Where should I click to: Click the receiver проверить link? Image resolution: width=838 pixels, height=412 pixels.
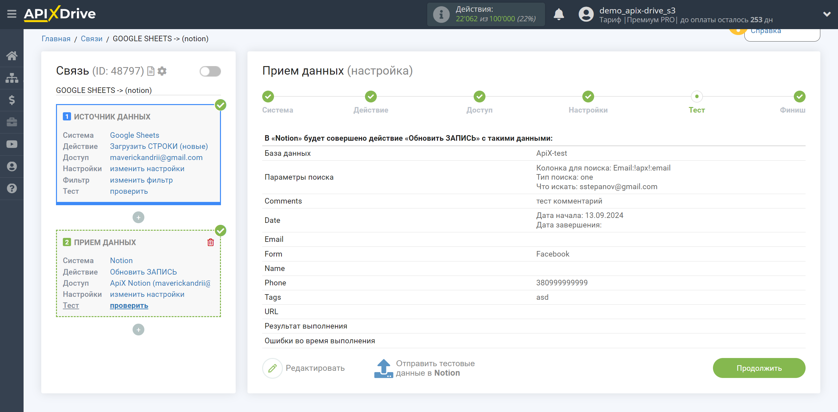[129, 305]
